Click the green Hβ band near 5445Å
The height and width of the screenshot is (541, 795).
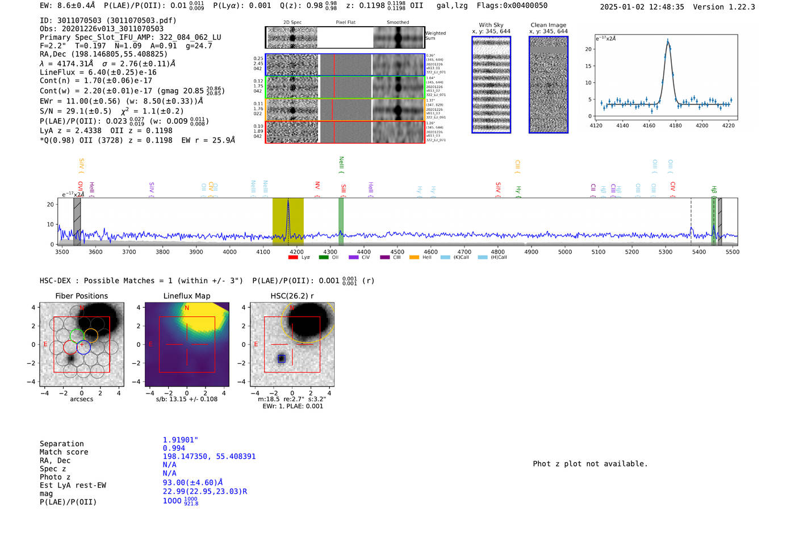click(x=714, y=221)
